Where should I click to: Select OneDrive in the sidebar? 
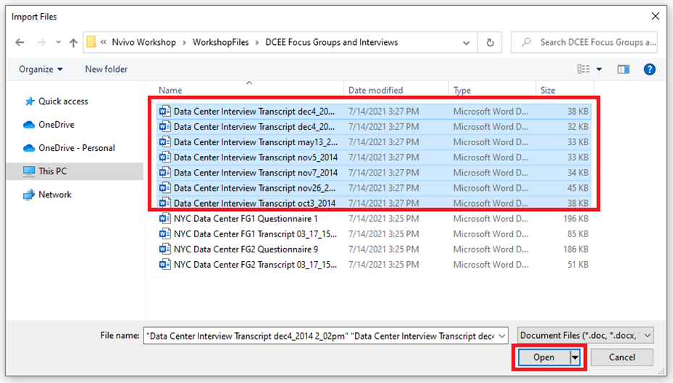(57, 125)
